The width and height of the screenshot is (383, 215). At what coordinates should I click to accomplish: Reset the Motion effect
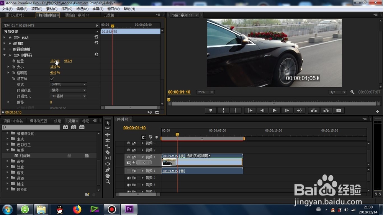point(96,37)
